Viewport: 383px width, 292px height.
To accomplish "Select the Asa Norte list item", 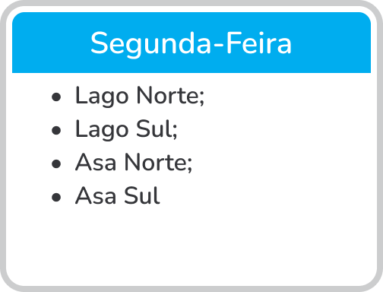I will [134, 163].
